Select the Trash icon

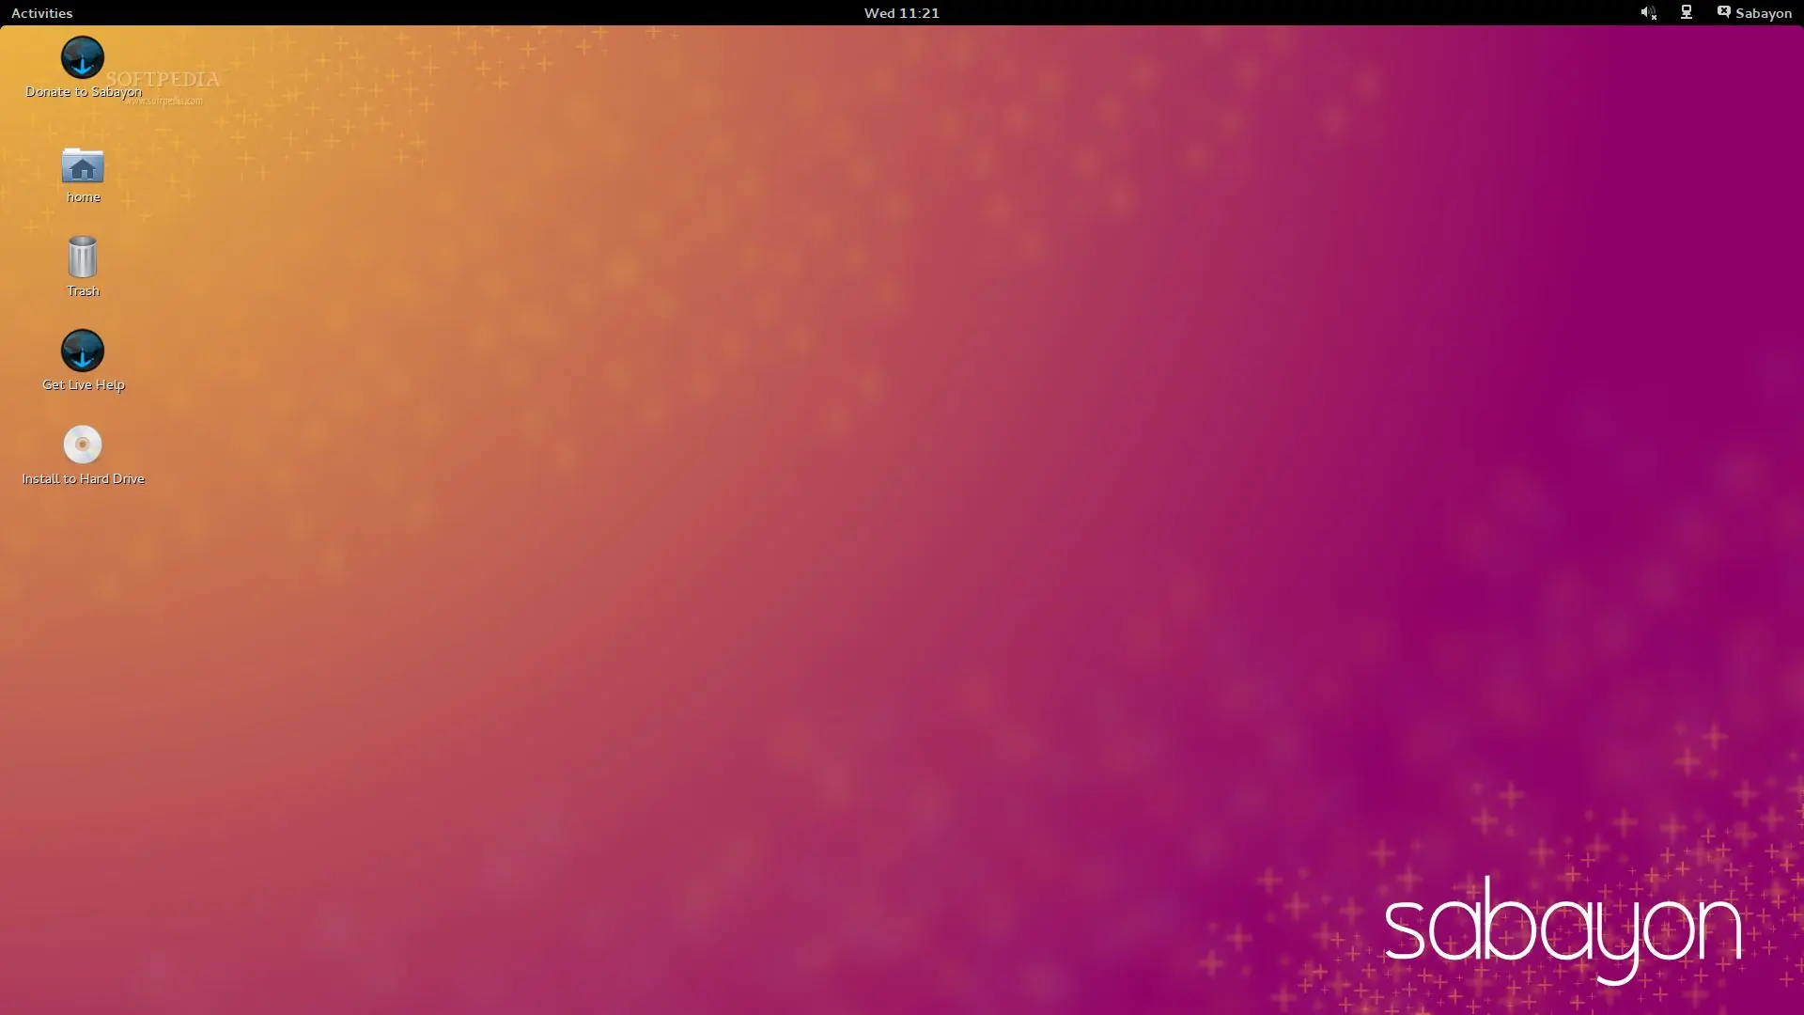pyautogui.click(x=83, y=257)
